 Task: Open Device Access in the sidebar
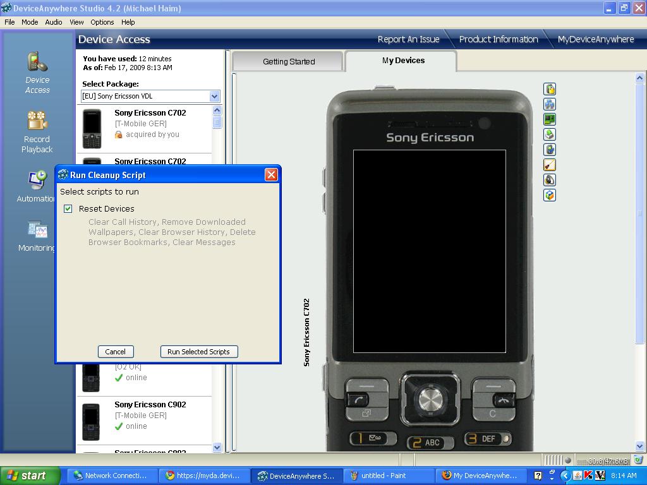(x=37, y=73)
